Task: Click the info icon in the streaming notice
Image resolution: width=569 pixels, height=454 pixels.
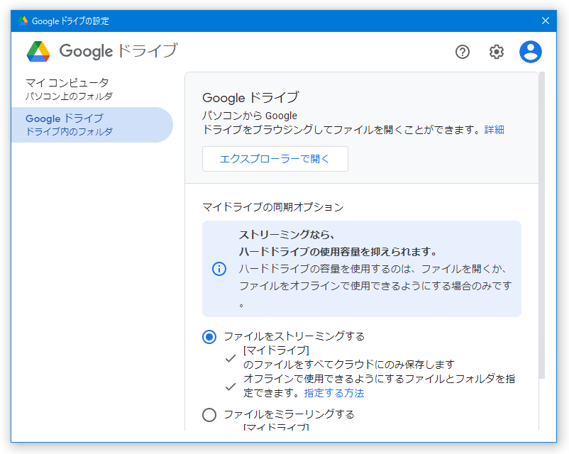Action: (x=219, y=269)
